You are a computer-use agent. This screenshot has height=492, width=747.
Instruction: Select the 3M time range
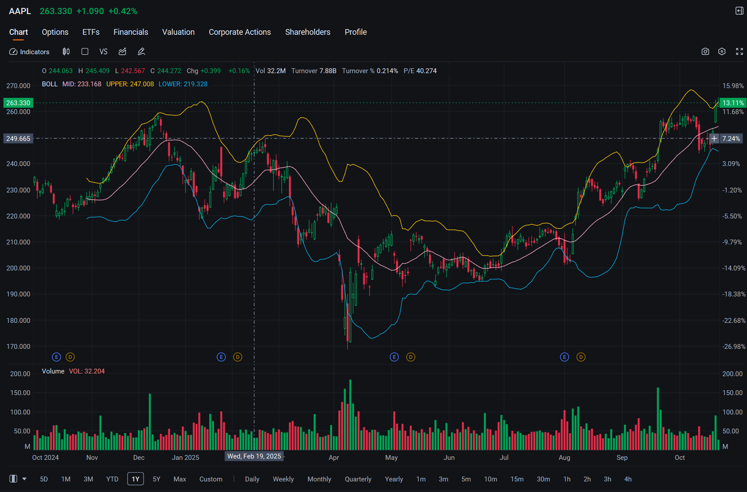pyautogui.click(x=89, y=479)
